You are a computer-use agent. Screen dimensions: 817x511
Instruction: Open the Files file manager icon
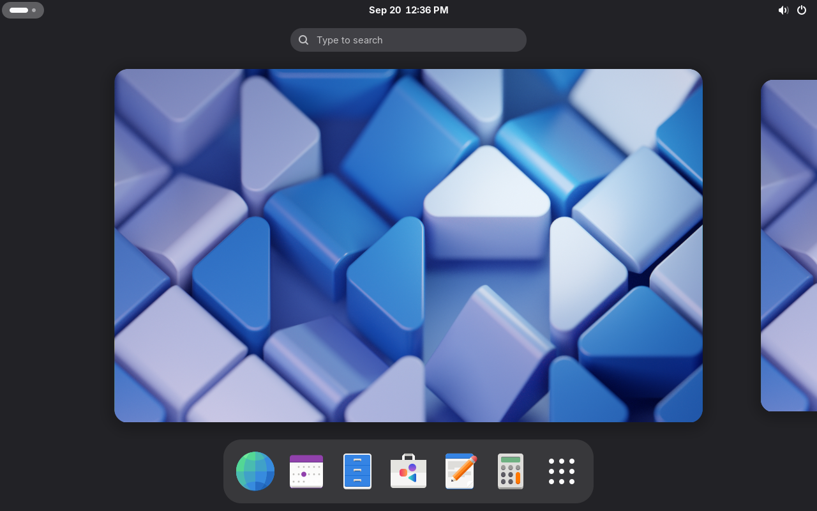click(x=357, y=471)
